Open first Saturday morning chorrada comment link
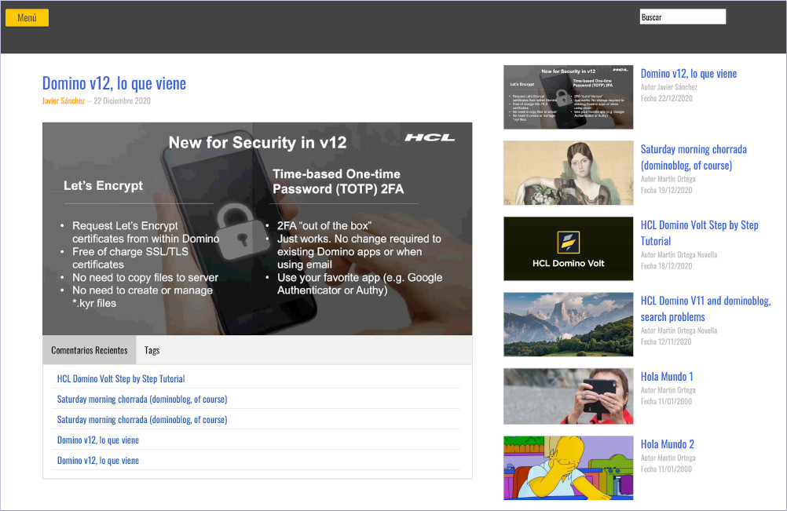The height and width of the screenshot is (511, 787). pos(142,400)
